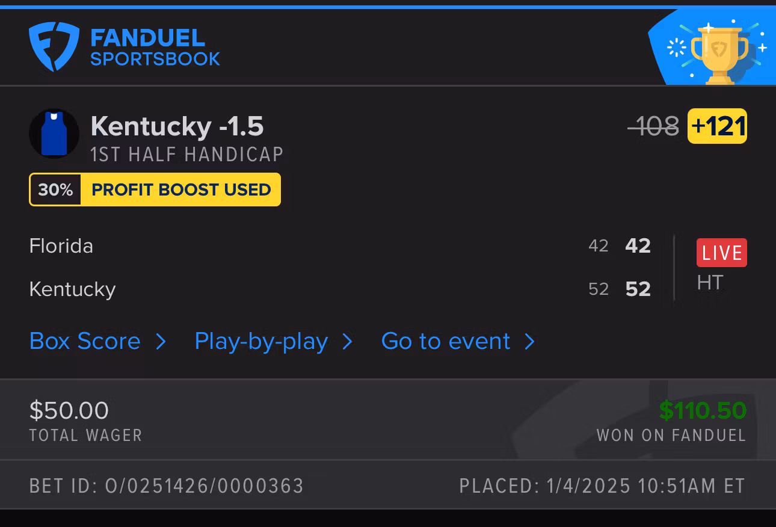Click the chevron beside Play-by-play
Image resolution: width=776 pixels, height=527 pixels.
[x=347, y=342]
